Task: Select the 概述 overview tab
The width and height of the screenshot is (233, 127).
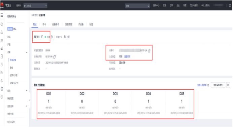Action: [x=35, y=24]
